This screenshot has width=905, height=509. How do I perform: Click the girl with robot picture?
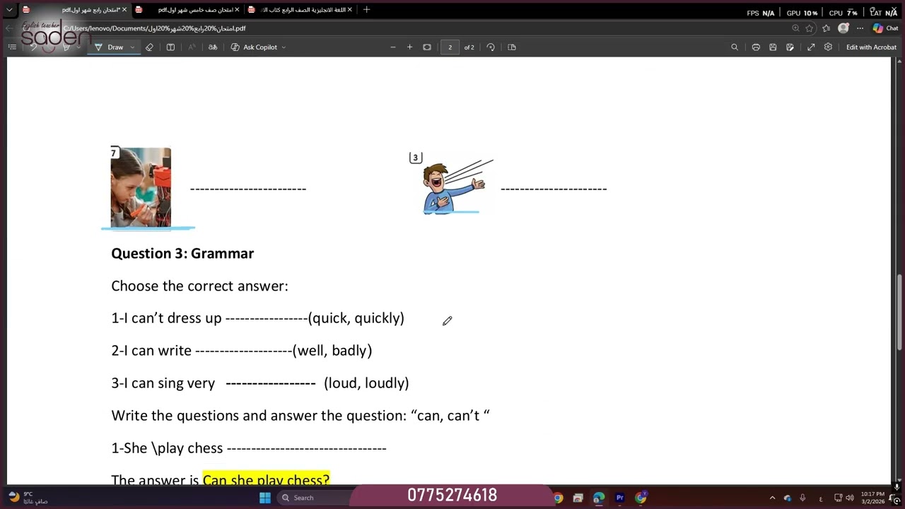(x=141, y=187)
